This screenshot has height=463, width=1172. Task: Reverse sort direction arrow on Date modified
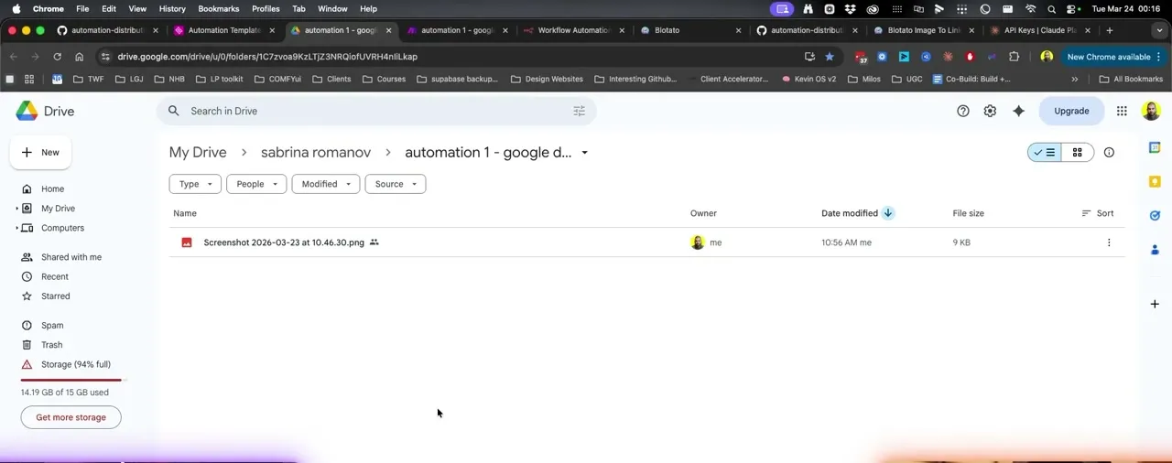(x=887, y=213)
